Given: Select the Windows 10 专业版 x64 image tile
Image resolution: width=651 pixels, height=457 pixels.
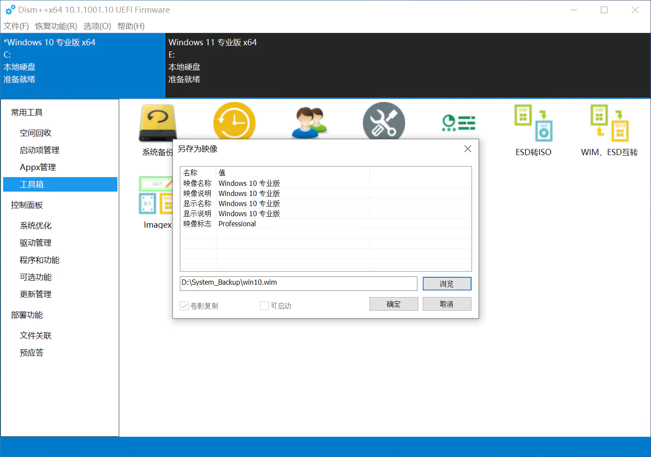Looking at the screenshot, I should pos(83,65).
